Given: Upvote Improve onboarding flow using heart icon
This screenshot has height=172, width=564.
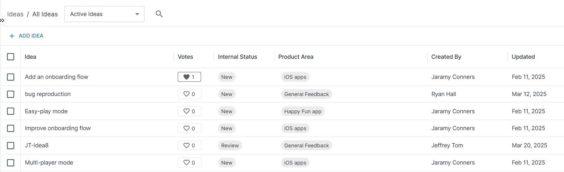Looking at the screenshot, I should coord(187,128).
